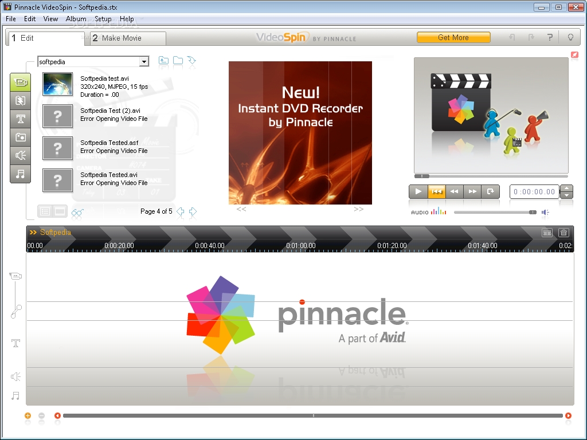Click the red pin icon above preview

click(574, 54)
